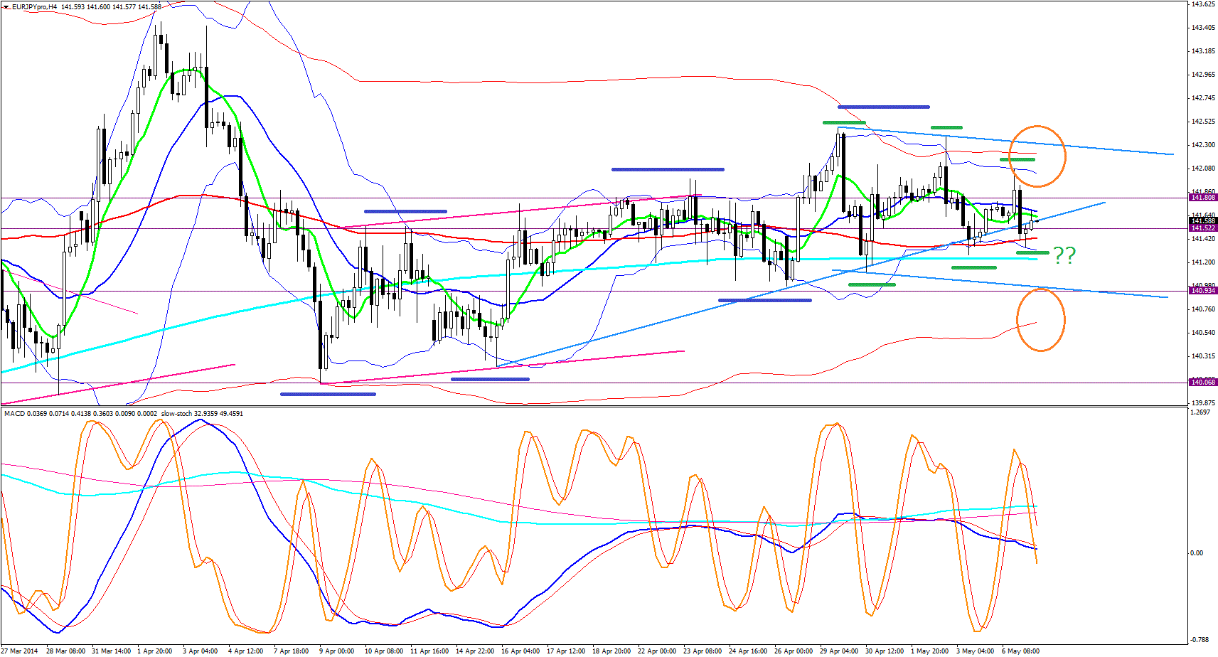Click the 141.420 price axis value
Image resolution: width=1218 pixels, height=657 pixels.
click(1203, 239)
